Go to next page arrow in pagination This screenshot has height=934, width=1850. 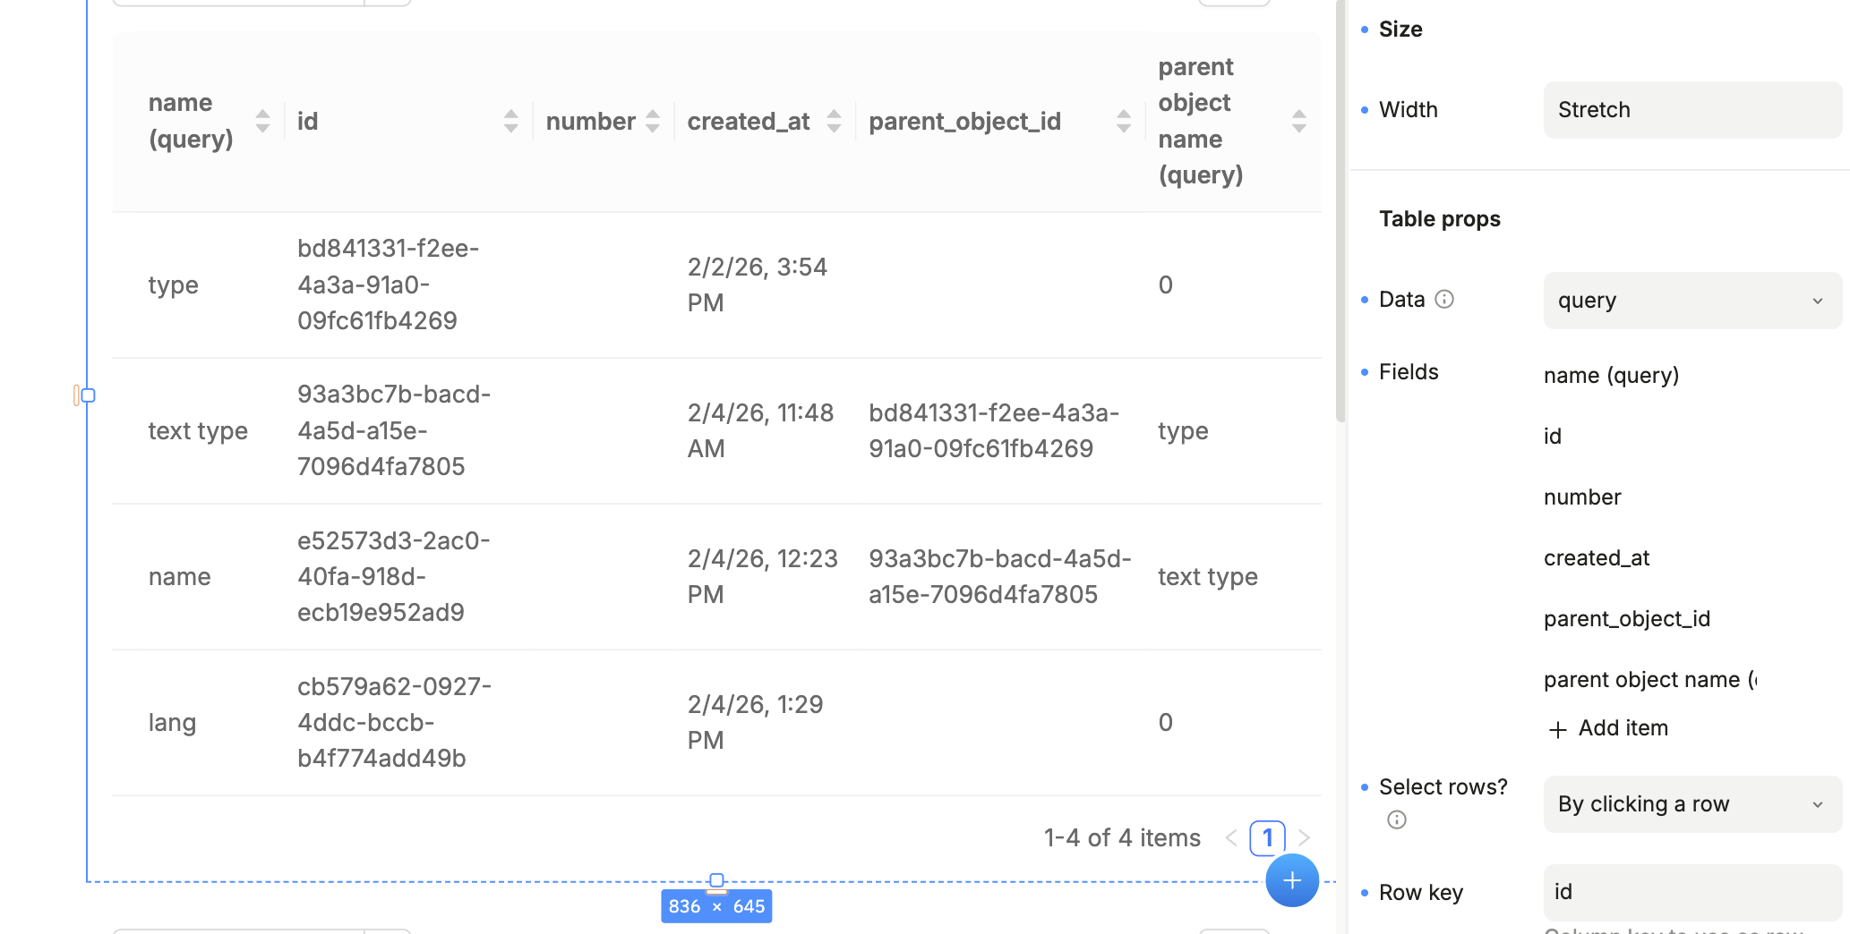[1304, 838]
